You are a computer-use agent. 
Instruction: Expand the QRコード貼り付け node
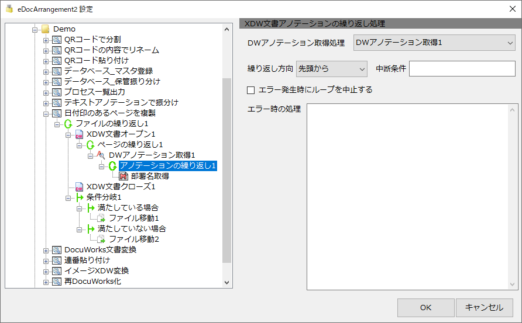(x=46, y=61)
